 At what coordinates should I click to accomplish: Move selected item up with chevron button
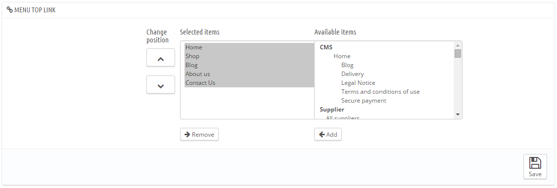pos(161,58)
